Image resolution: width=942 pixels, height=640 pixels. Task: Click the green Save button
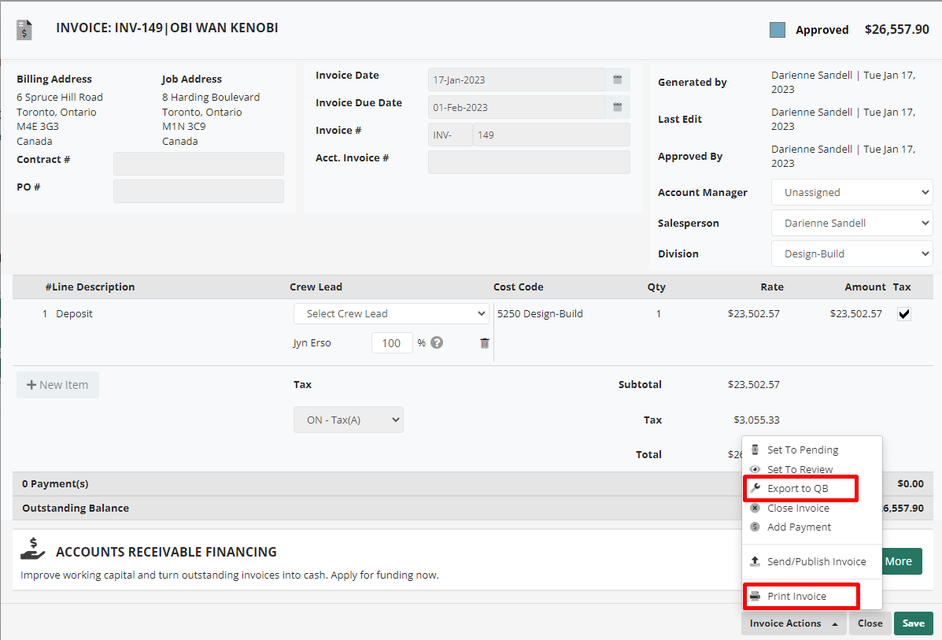click(913, 623)
